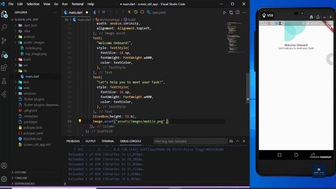Click the code minimap preview

[x=236, y=37]
